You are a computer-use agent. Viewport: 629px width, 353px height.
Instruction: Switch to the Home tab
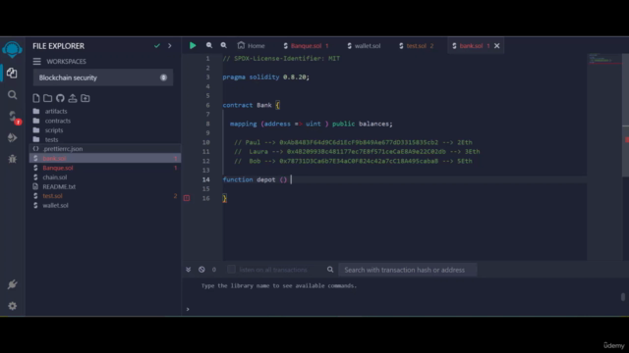click(x=252, y=46)
